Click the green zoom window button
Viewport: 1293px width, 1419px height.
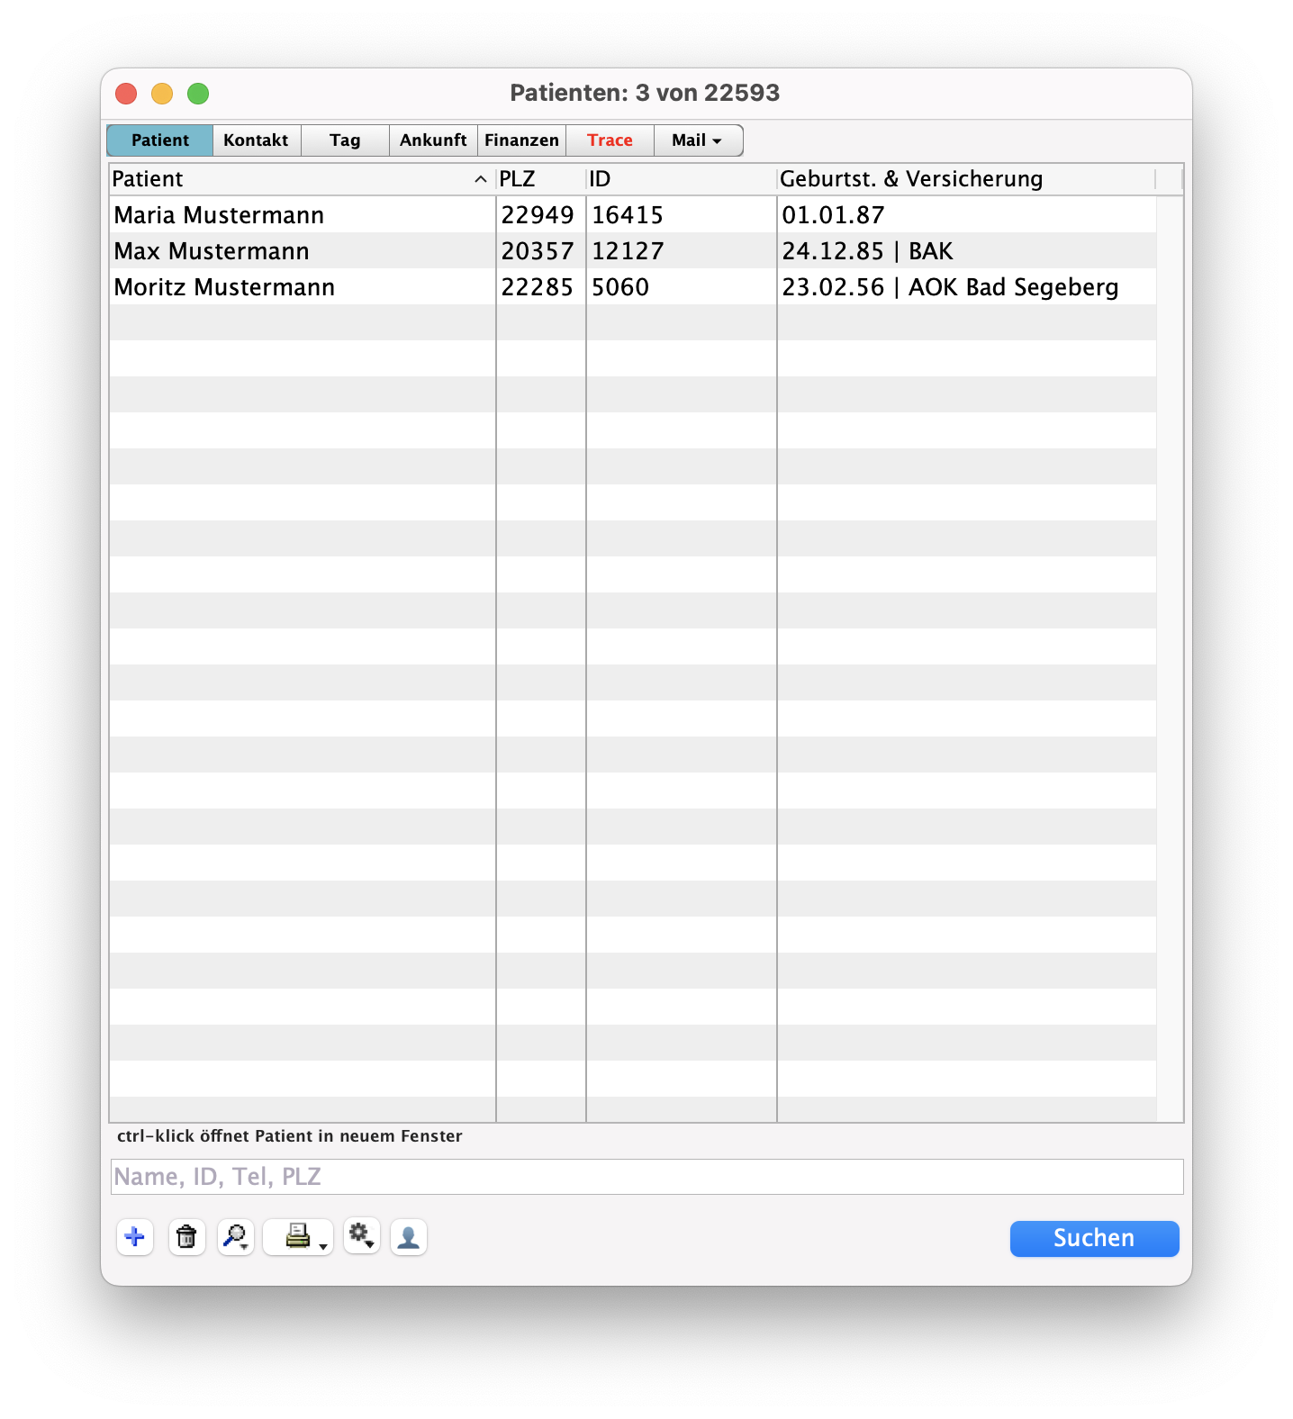tap(198, 94)
